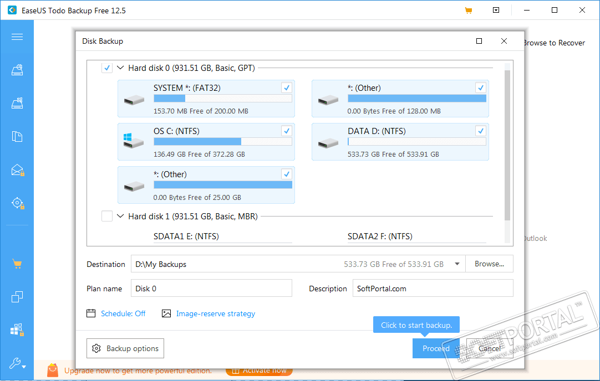Screen dimensions: 600x381
Task: Click the shopping cart icon in title bar
Action: [x=469, y=11]
